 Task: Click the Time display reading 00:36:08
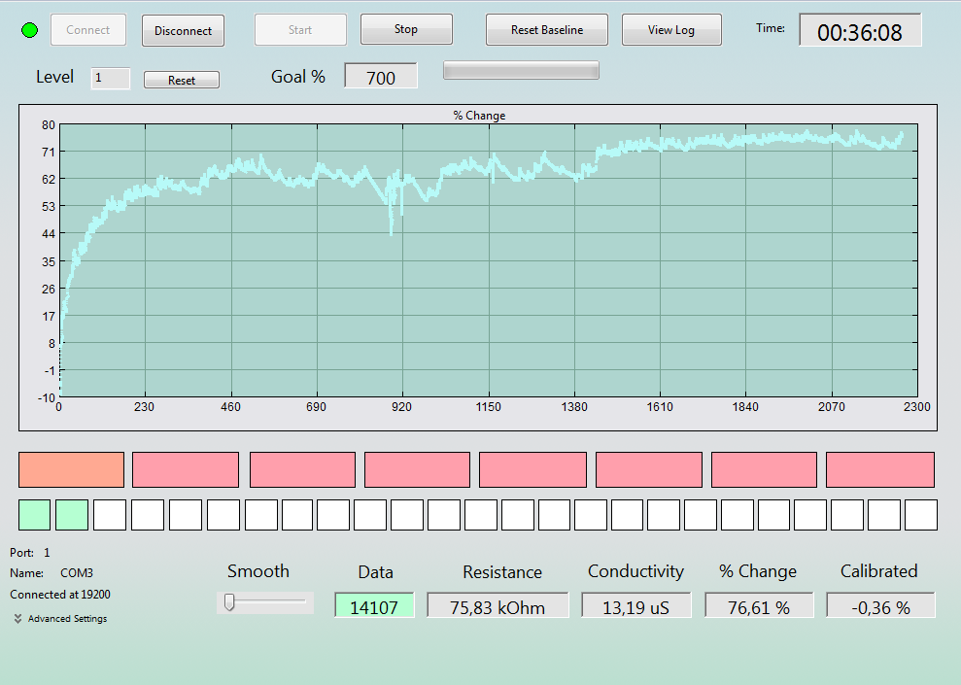pyautogui.click(x=860, y=31)
